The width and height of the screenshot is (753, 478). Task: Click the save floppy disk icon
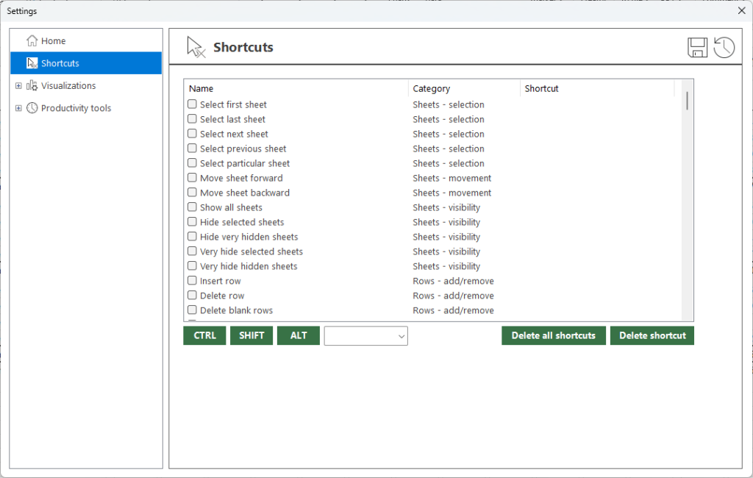(x=697, y=48)
